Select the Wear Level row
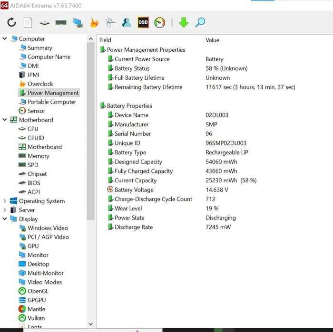Image resolution: width=333 pixels, height=332 pixels. pyautogui.click(x=215, y=209)
